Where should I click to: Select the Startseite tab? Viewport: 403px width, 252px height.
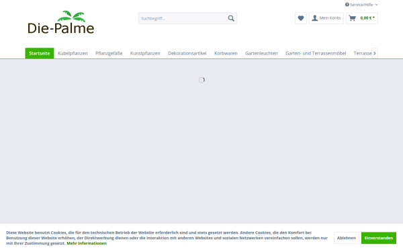click(40, 53)
